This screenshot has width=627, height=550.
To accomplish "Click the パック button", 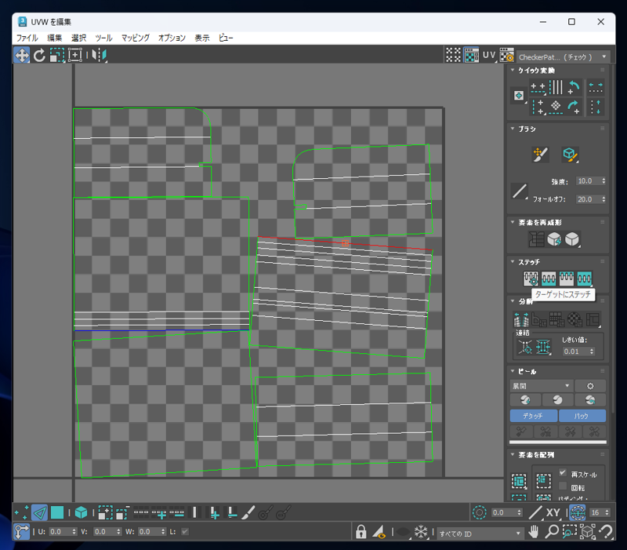I will (x=582, y=416).
